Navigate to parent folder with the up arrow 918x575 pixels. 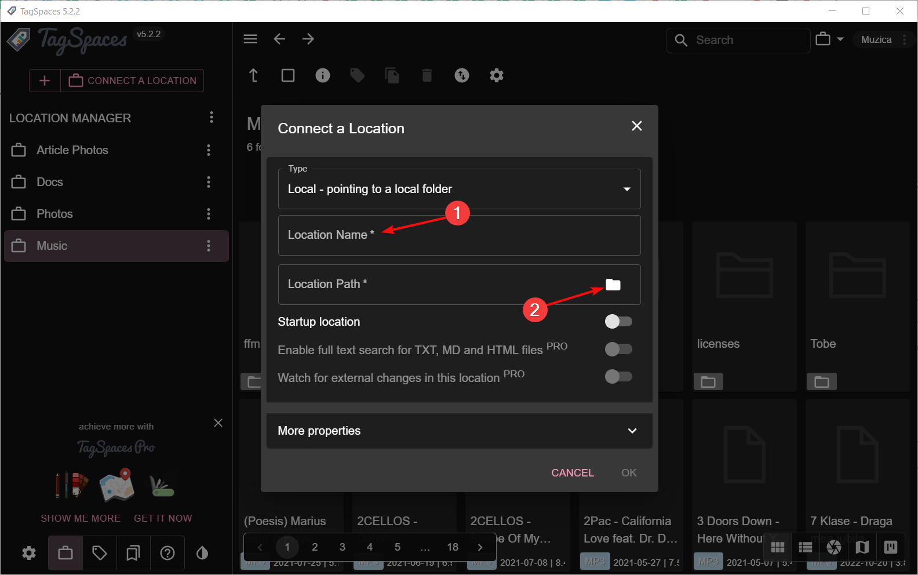click(253, 75)
